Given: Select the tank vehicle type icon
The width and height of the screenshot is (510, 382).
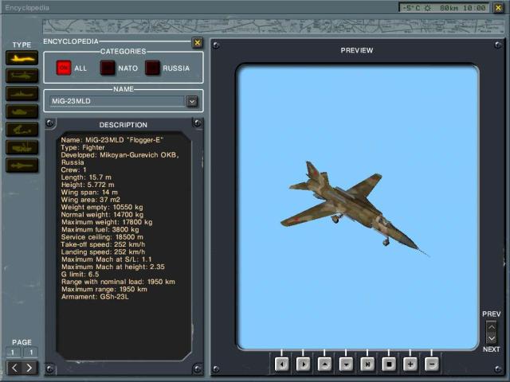Looking at the screenshot, I should pyautogui.click(x=22, y=111).
